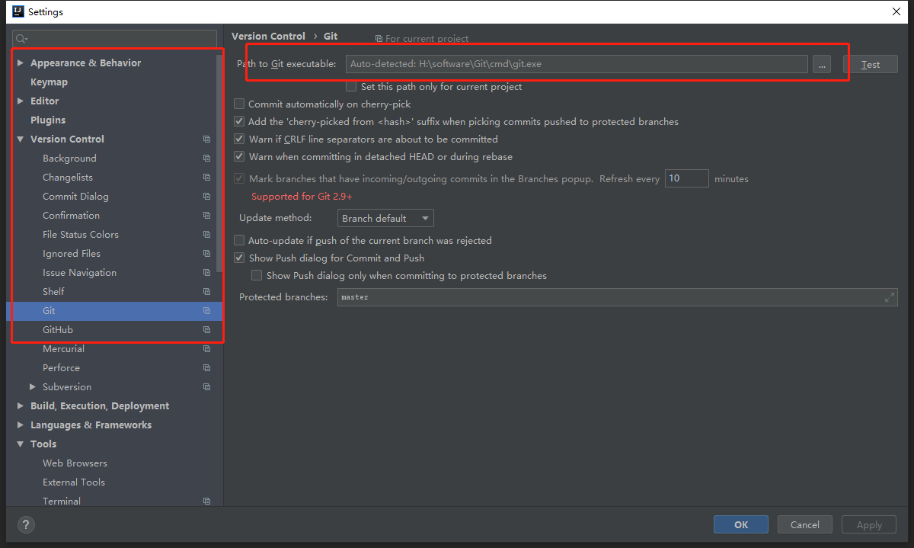Image resolution: width=914 pixels, height=548 pixels.
Task: Expand the Appearance & Behavior section
Action: (x=21, y=62)
